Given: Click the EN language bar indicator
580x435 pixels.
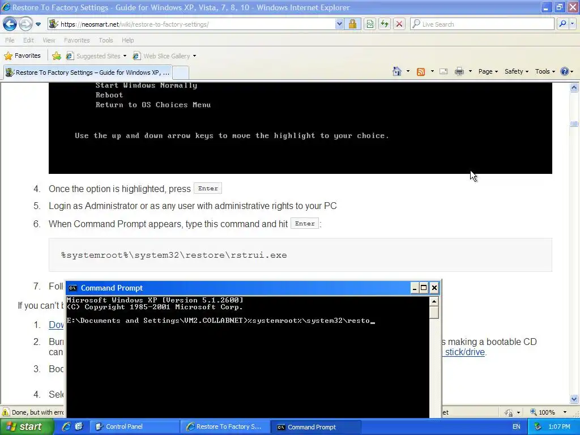Looking at the screenshot, I should [x=516, y=427].
